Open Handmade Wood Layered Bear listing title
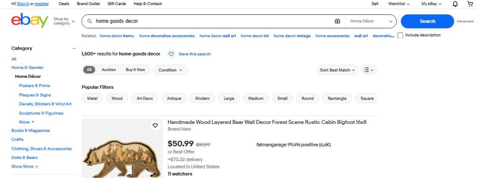The height and width of the screenshot is (178, 477). [267, 123]
